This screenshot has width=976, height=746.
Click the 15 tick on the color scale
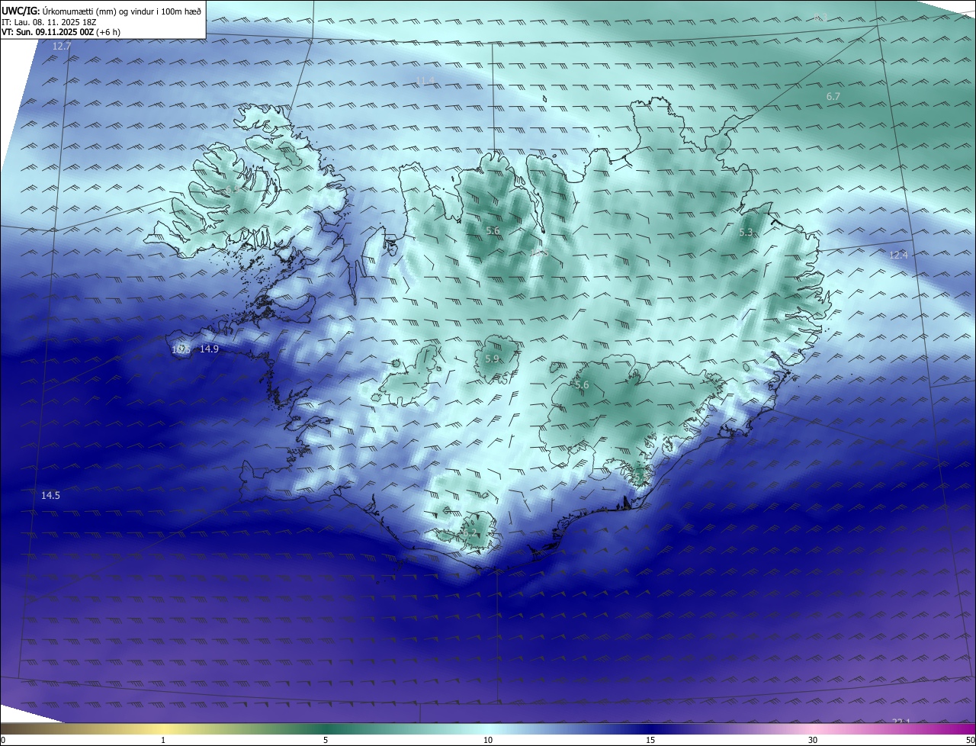(x=650, y=741)
